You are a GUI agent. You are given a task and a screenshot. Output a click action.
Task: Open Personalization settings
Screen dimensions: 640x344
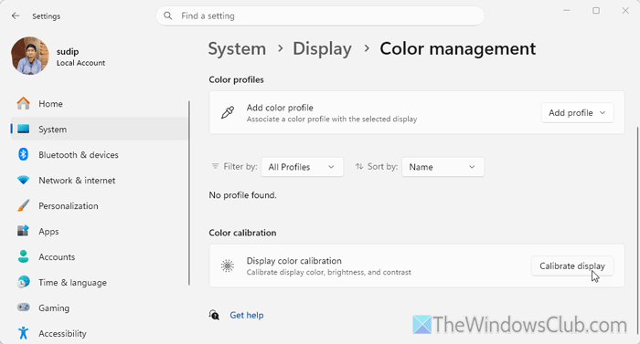coord(99,206)
